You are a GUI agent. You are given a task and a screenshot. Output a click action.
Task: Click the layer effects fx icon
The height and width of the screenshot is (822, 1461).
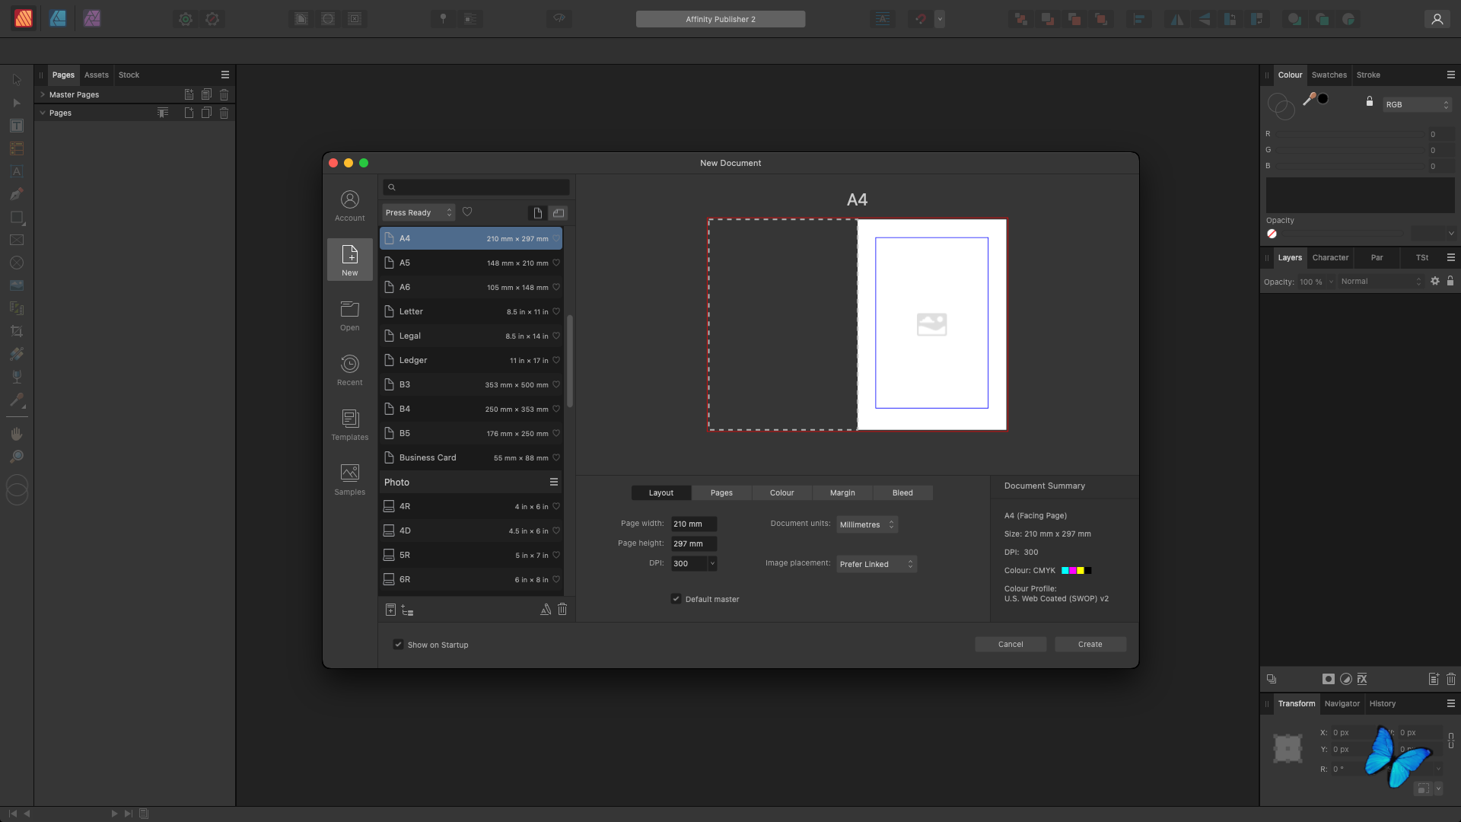click(x=1362, y=679)
